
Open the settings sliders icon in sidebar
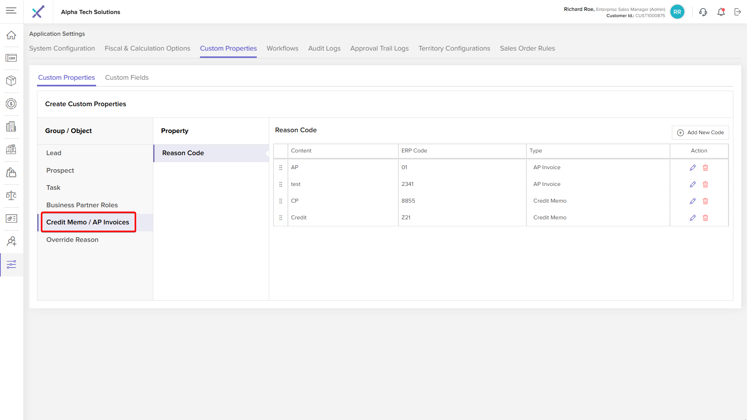[x=11, y=264]
